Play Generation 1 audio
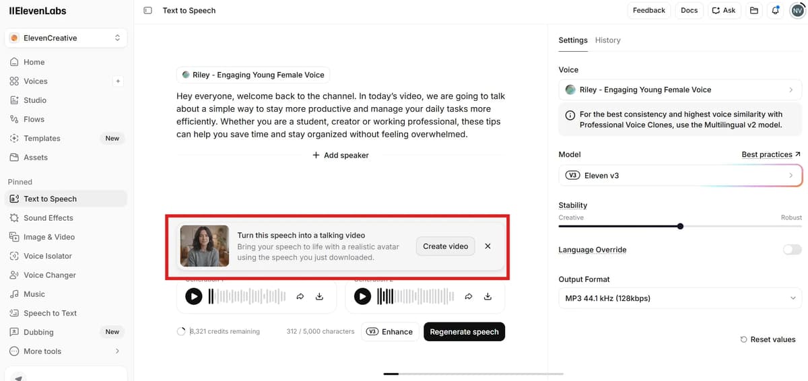This screenshot has height=381, width=808. click(194, 296)
